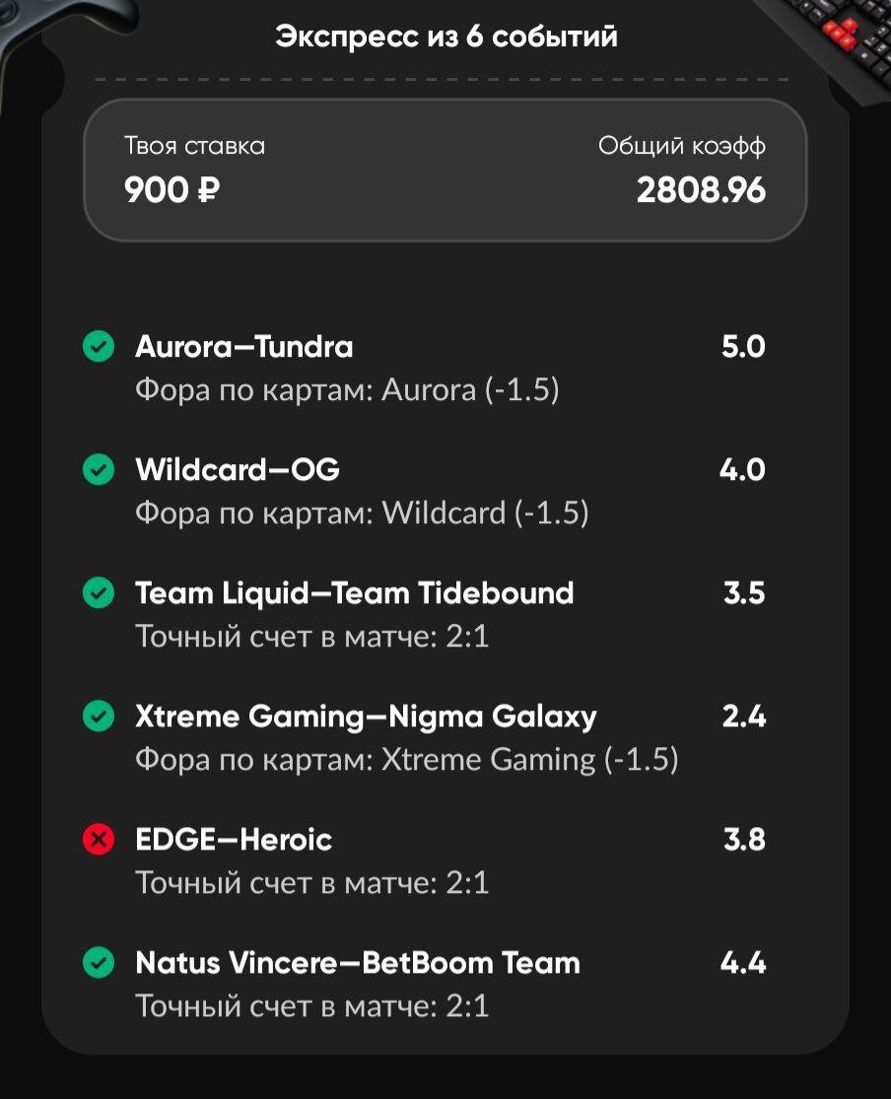The image size is (891, 1099).
Task: Tap the 4.4 odds for Natus Vincere—BetBoom
Action: pyautogui.click(x=743, y=963)
